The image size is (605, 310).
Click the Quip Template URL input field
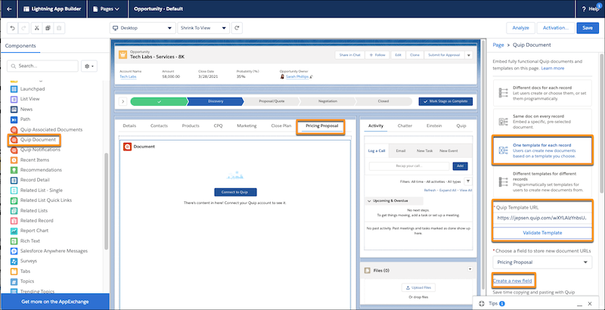pos(541,218)
